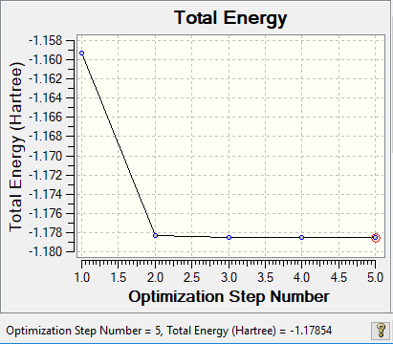This screenshot has height=344, width=393.
Task: Click the status bar energy readout text
Action: [169, 331]
